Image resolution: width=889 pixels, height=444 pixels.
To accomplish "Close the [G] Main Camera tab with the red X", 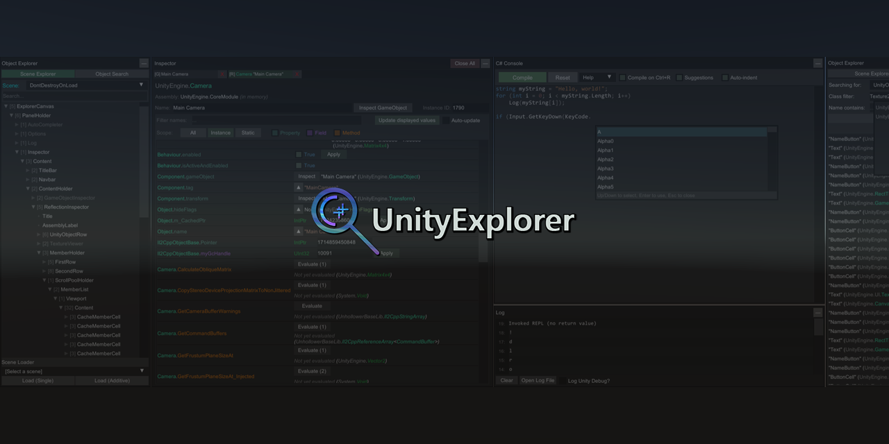I will click(222, 74).
